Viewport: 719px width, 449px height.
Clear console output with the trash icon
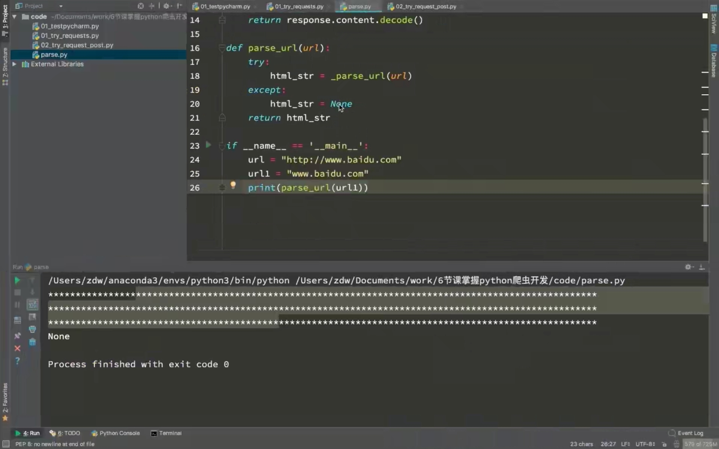coord(33,342)
